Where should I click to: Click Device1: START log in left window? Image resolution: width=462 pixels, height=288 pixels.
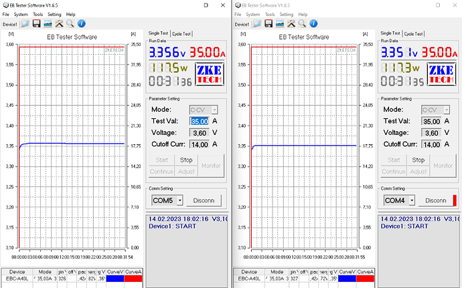(172, 227)
